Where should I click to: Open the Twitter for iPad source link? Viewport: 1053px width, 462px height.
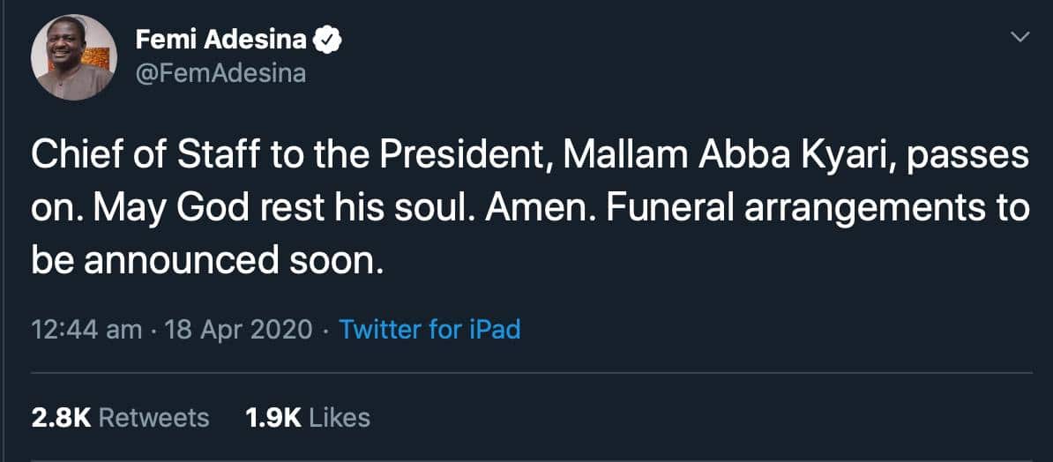pyautogui.click(x=429, y=330)
